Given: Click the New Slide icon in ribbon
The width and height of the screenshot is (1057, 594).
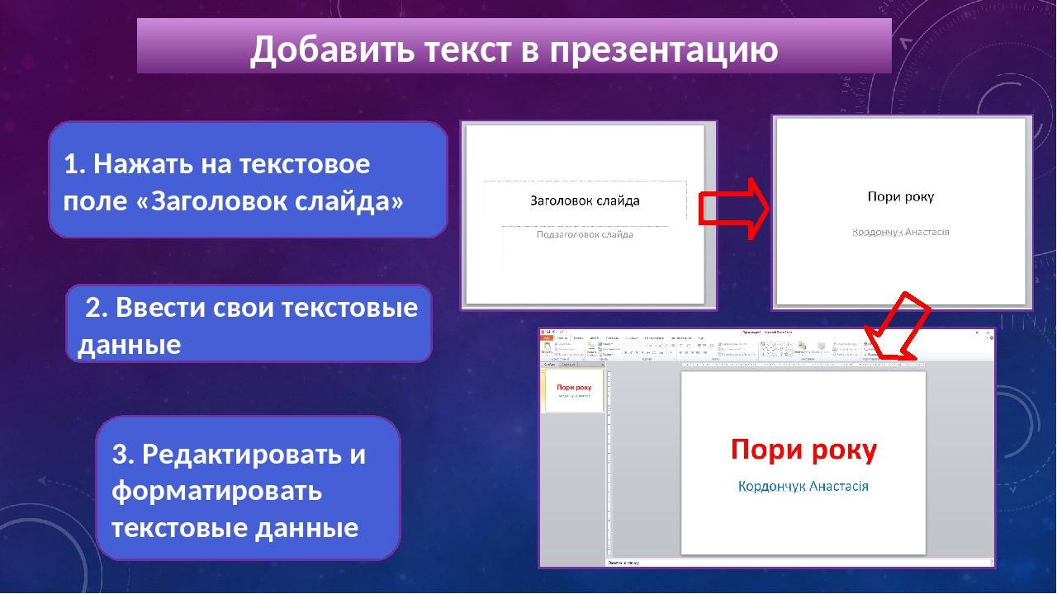Looking at the screenshot, I should 591,347.
